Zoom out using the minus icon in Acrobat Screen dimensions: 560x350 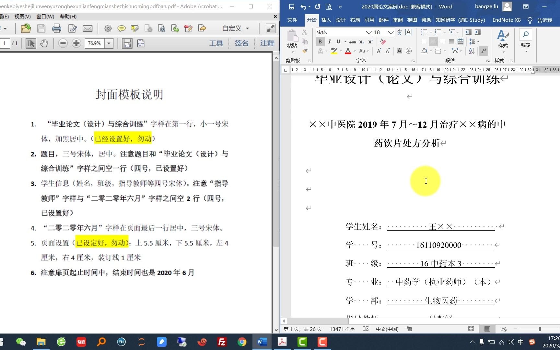[63, 43]
